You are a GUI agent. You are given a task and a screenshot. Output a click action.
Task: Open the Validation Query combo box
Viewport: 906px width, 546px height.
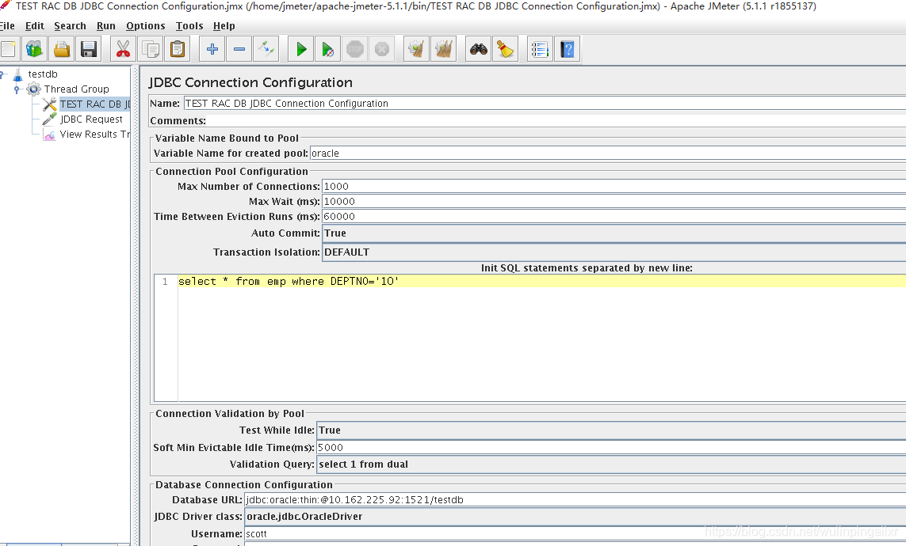tap(611, 464)
